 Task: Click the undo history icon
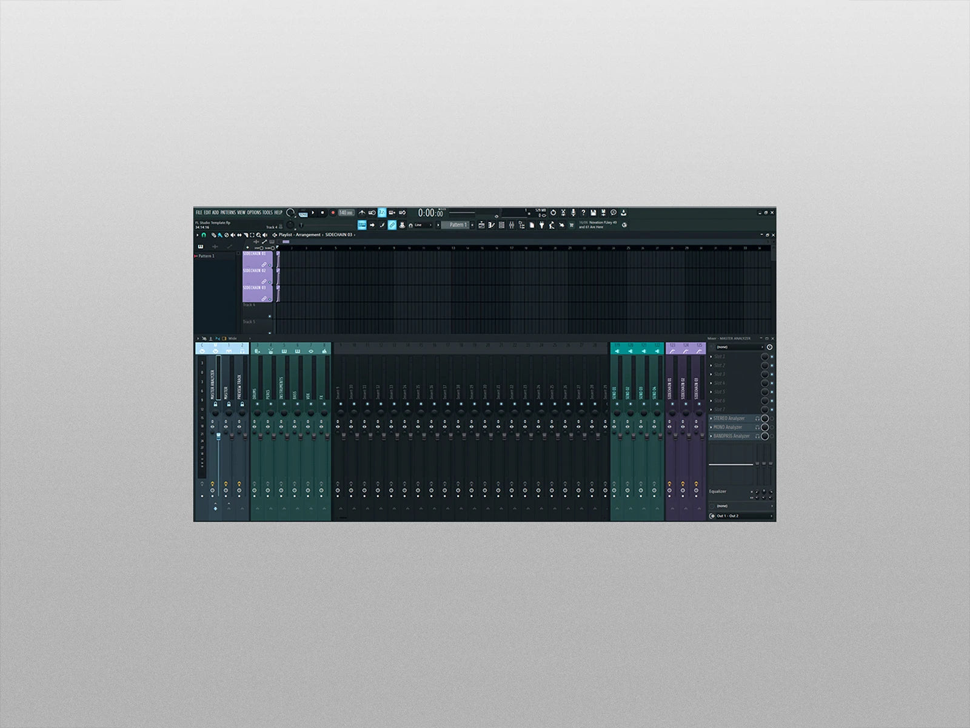pyautogui.click(x=553, y=212)
